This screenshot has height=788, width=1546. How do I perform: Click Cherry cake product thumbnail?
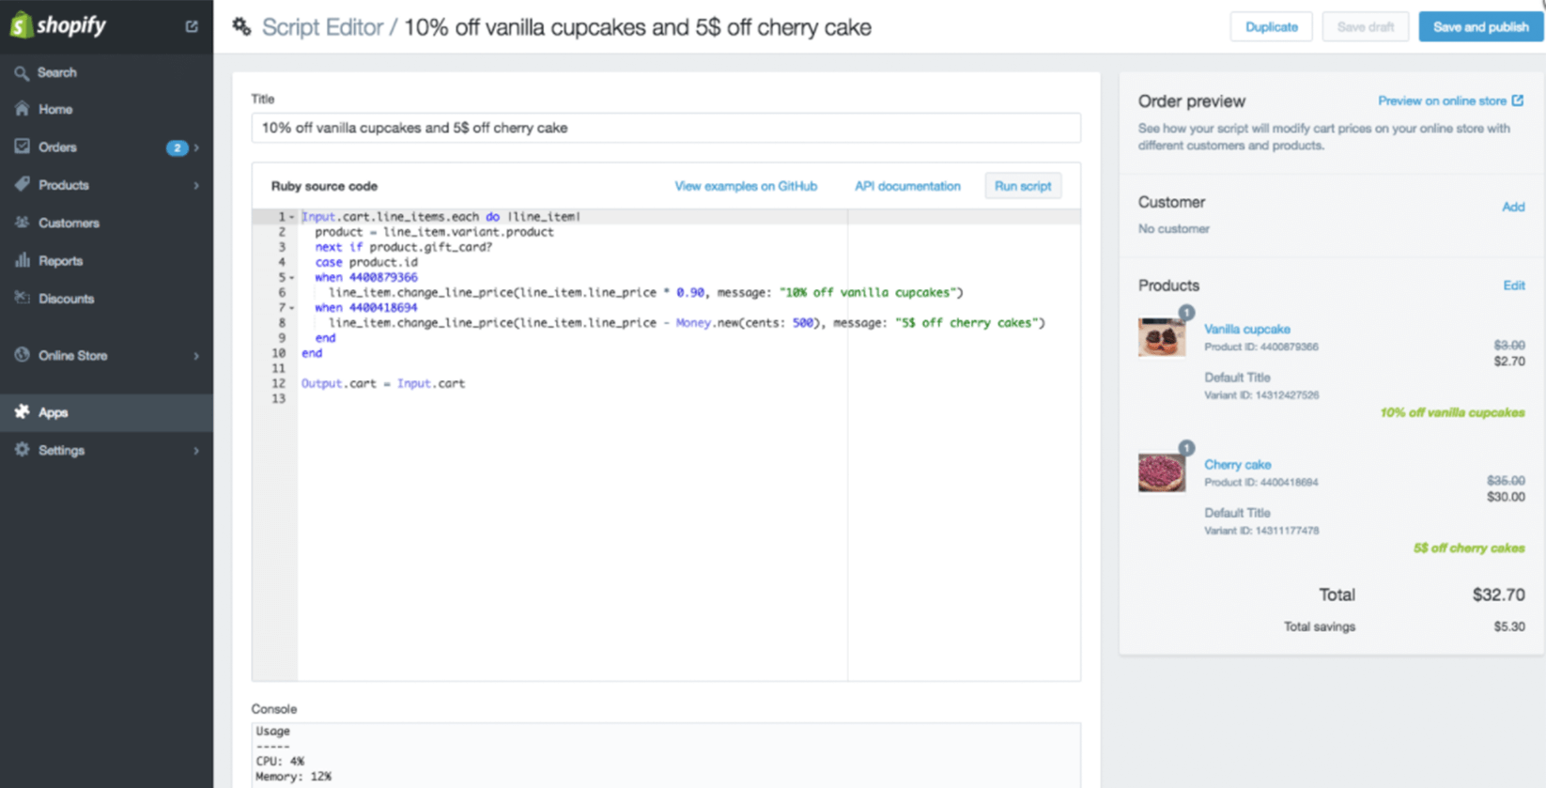[x=1162, y=472]
